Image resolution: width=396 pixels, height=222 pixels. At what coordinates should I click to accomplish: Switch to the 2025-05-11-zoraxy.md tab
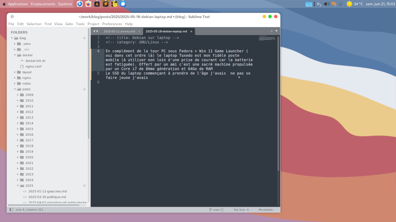(x=119, y=31)
